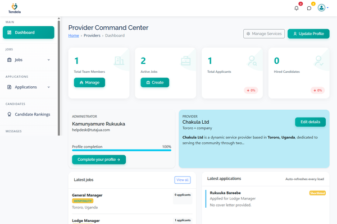Click Edit details for Chakula Ltd
The image size is (337, 224).
310,122
